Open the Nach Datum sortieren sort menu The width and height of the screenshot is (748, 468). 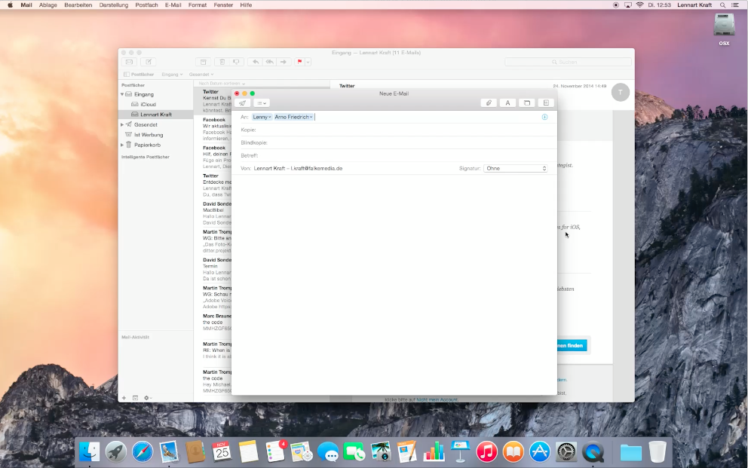point(222,84)
